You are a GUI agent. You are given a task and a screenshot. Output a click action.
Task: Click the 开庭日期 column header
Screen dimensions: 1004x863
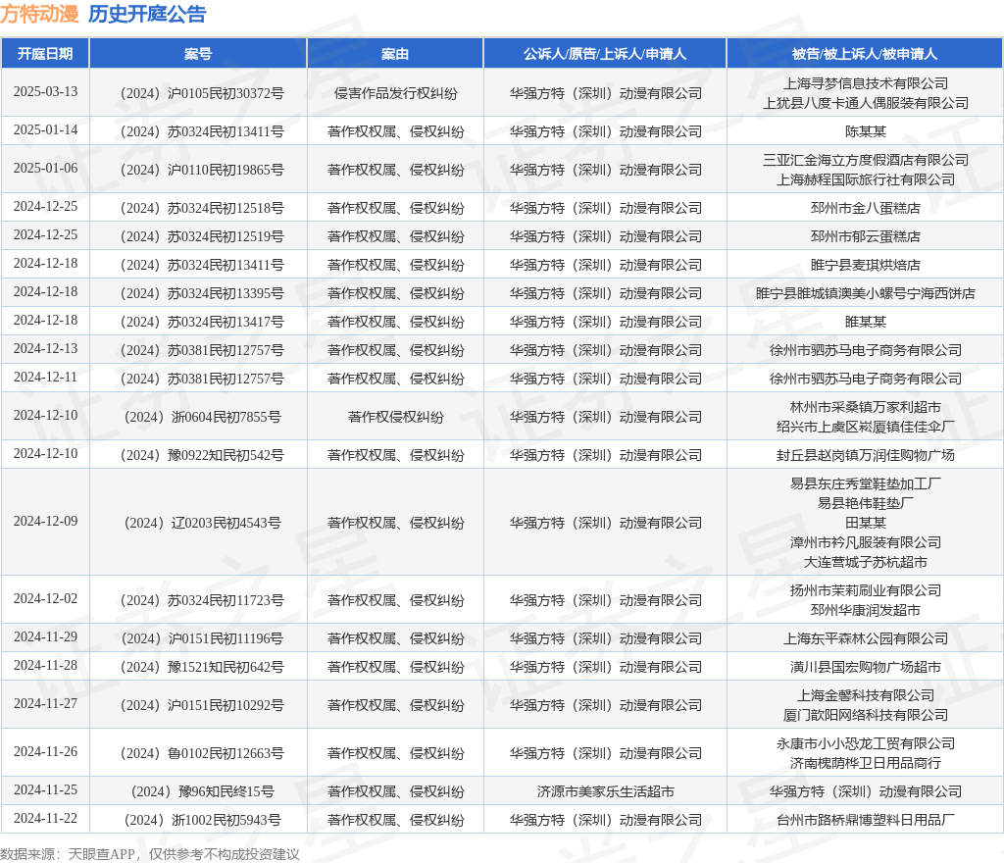(x=45, y=54)
